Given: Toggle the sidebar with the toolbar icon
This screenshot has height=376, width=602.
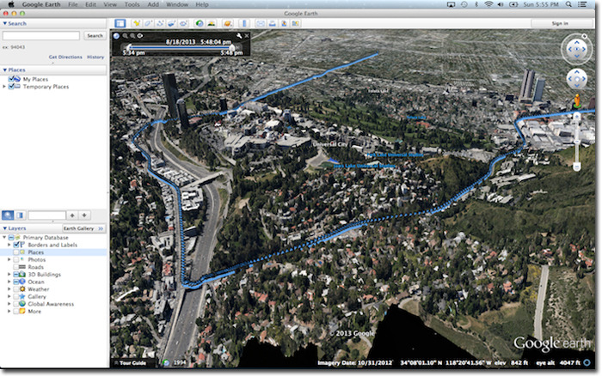Looking at the screenshot, I should (x=120, y=23).
